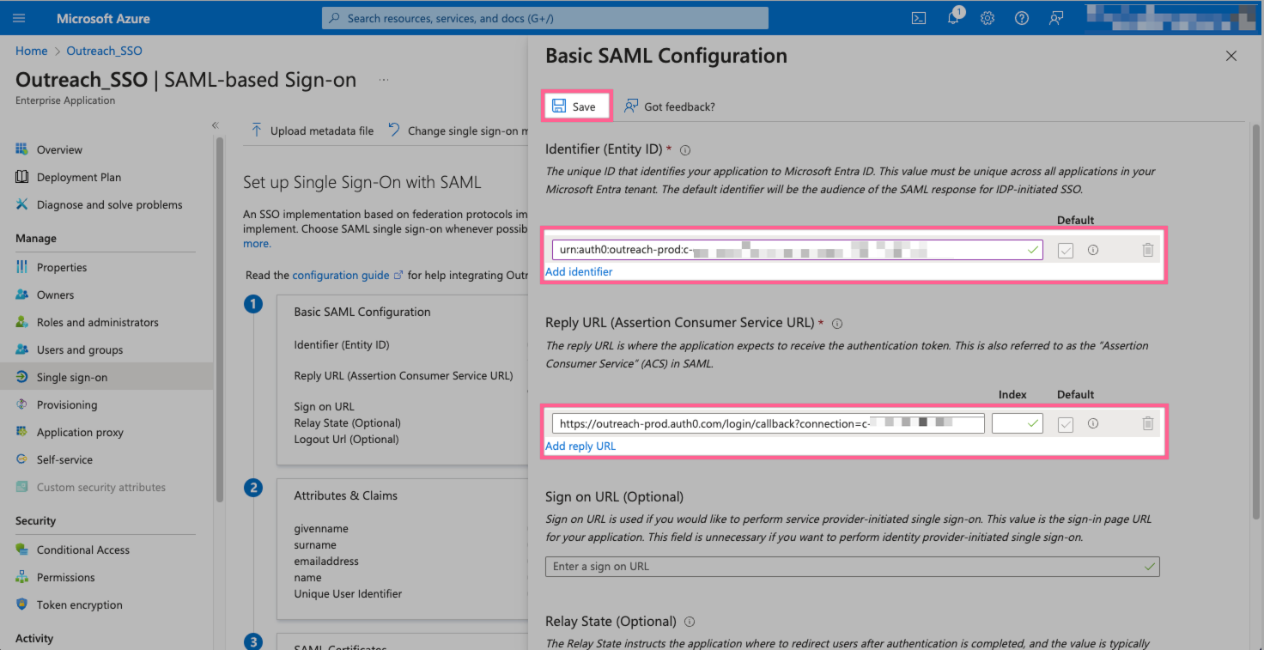Click the Properties icon in the sidebar
The image size is (1264, 650).
click(x=22, y=267)
